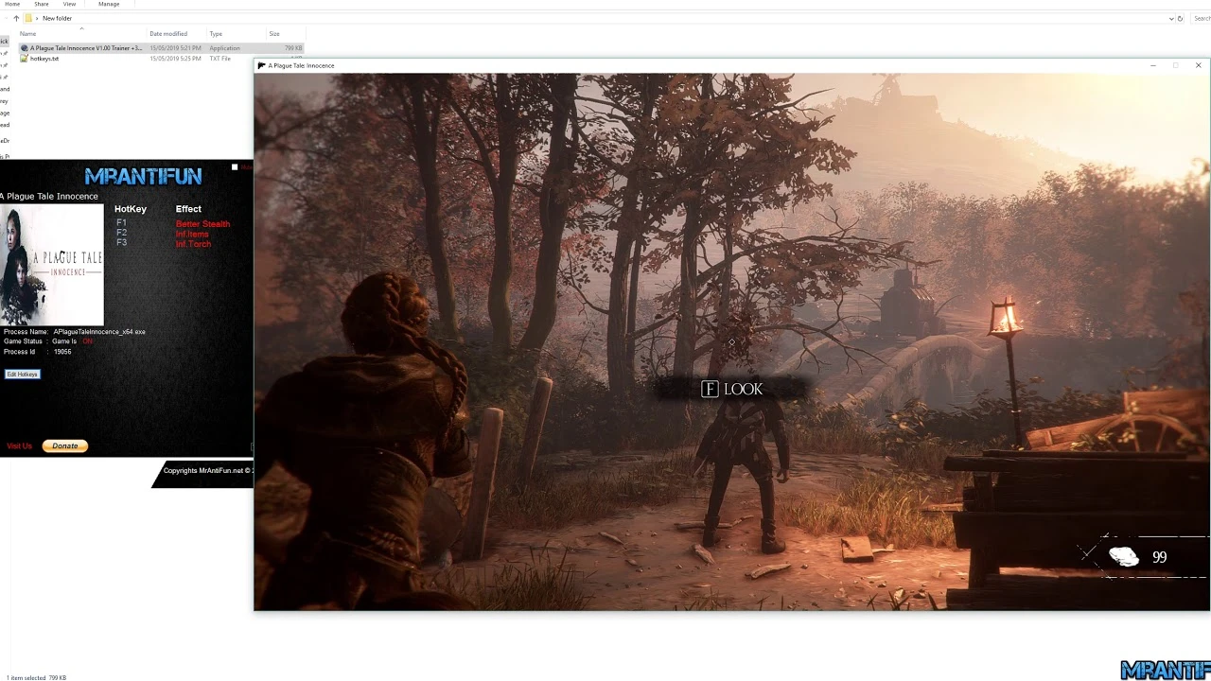Image resolution: width=1211 pixels, height=681 pixels.
Task: Click the sling reticle icon in the game HUD
Action: point(1088,553)
